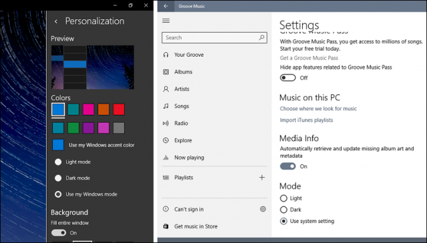This screenshot has height=243, width=427.
Task: Click Choose where we look for music
Action: point(318,108)
